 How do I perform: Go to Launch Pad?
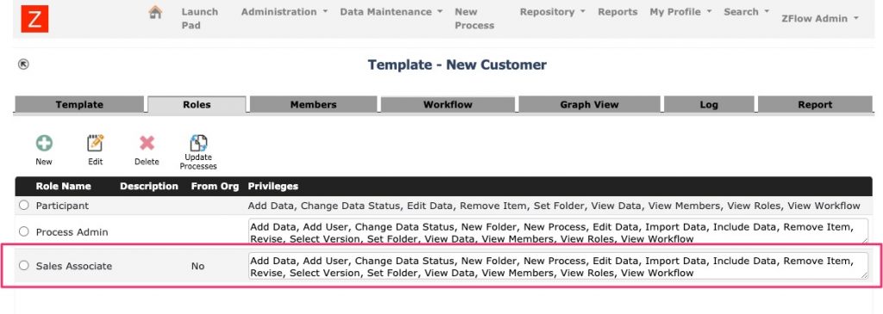199,19
